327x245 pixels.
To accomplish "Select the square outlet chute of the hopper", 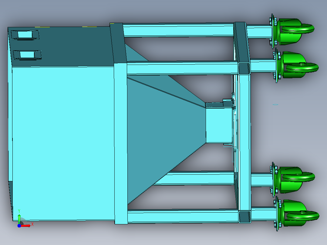I will 219,125.
